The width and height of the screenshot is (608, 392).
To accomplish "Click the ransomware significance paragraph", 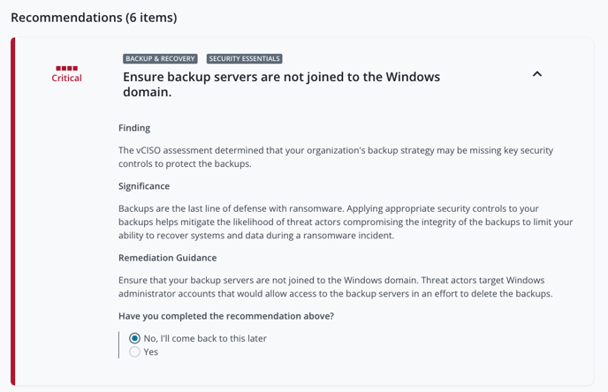I will coord(346,222).
